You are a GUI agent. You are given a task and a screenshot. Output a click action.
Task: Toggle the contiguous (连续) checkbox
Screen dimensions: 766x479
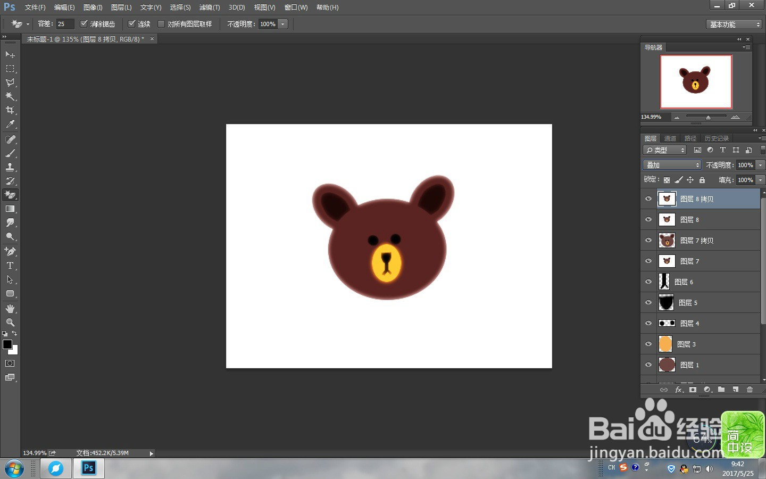tap(131, 23)
